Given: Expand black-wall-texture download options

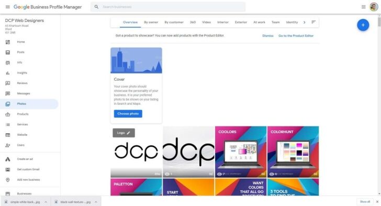Looking at the screenshot, I should 96,202.
